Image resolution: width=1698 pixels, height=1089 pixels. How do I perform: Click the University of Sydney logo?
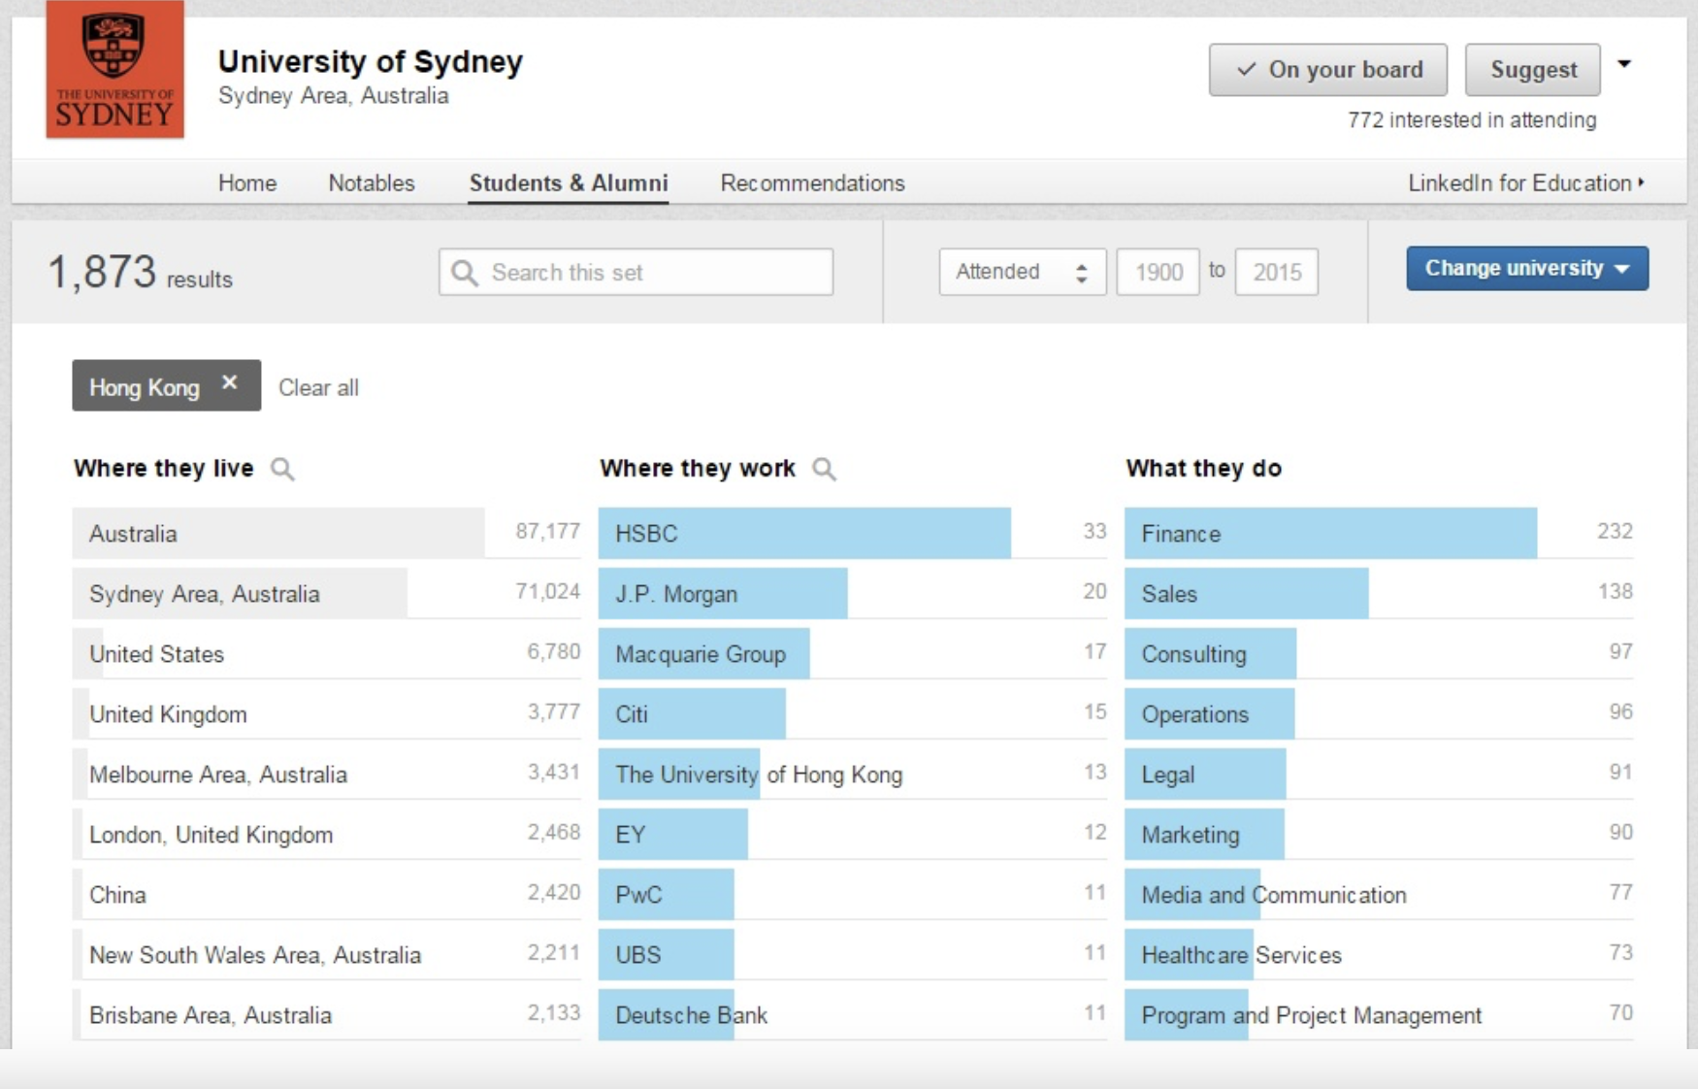pyautogui.click(x=114, y=70)
